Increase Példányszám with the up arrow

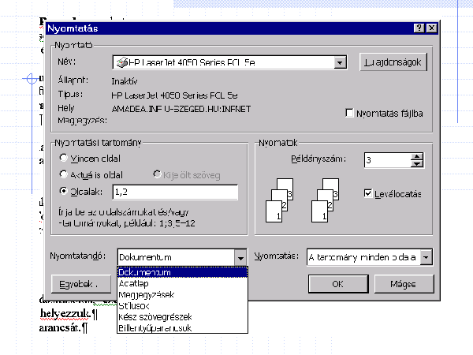(416, 156)
